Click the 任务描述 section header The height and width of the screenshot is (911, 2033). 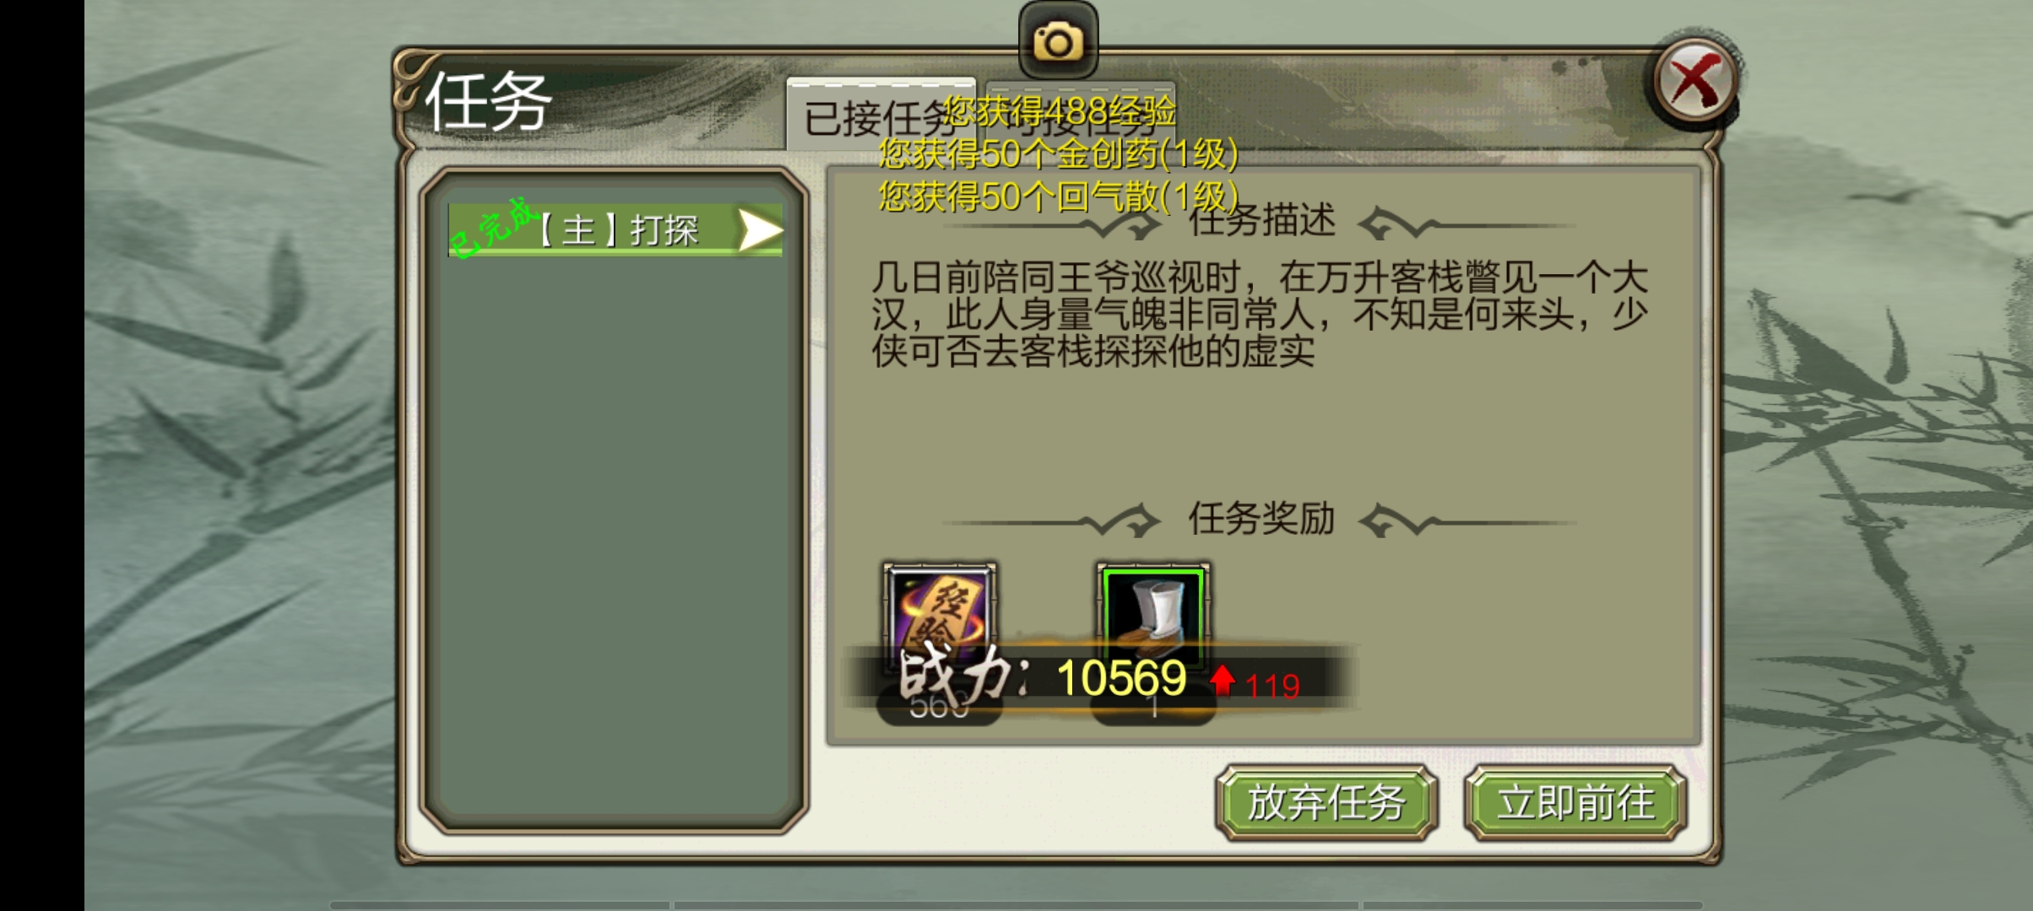1262,222
